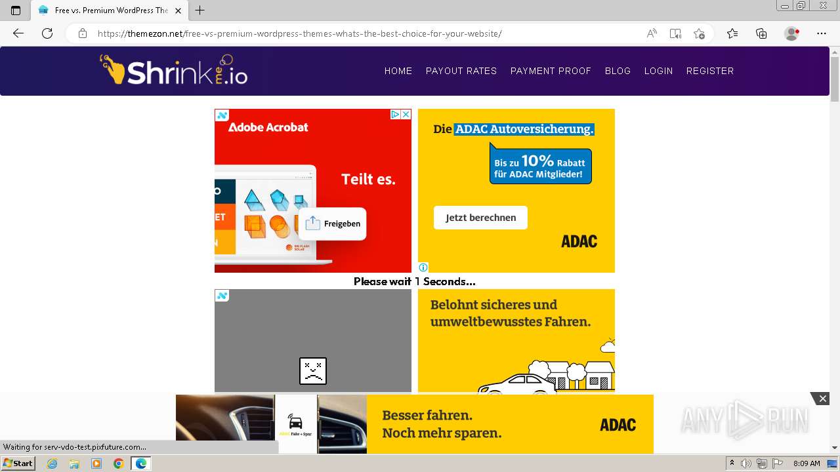The height and width of the screenshot is (472, 840).
Task: Open ad info icon below ADAC ad
Action: point(423,267)
